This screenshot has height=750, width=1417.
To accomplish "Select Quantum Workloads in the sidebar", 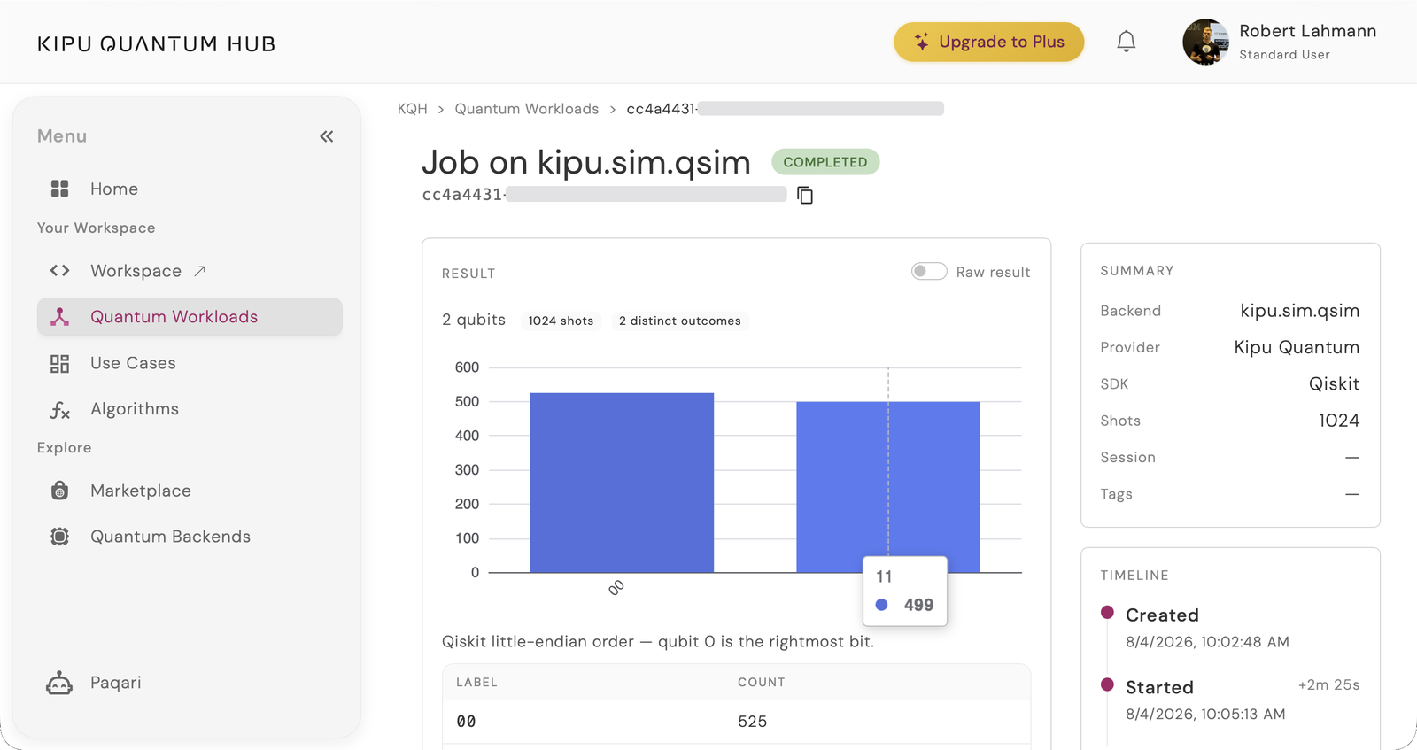I will 190,317.
